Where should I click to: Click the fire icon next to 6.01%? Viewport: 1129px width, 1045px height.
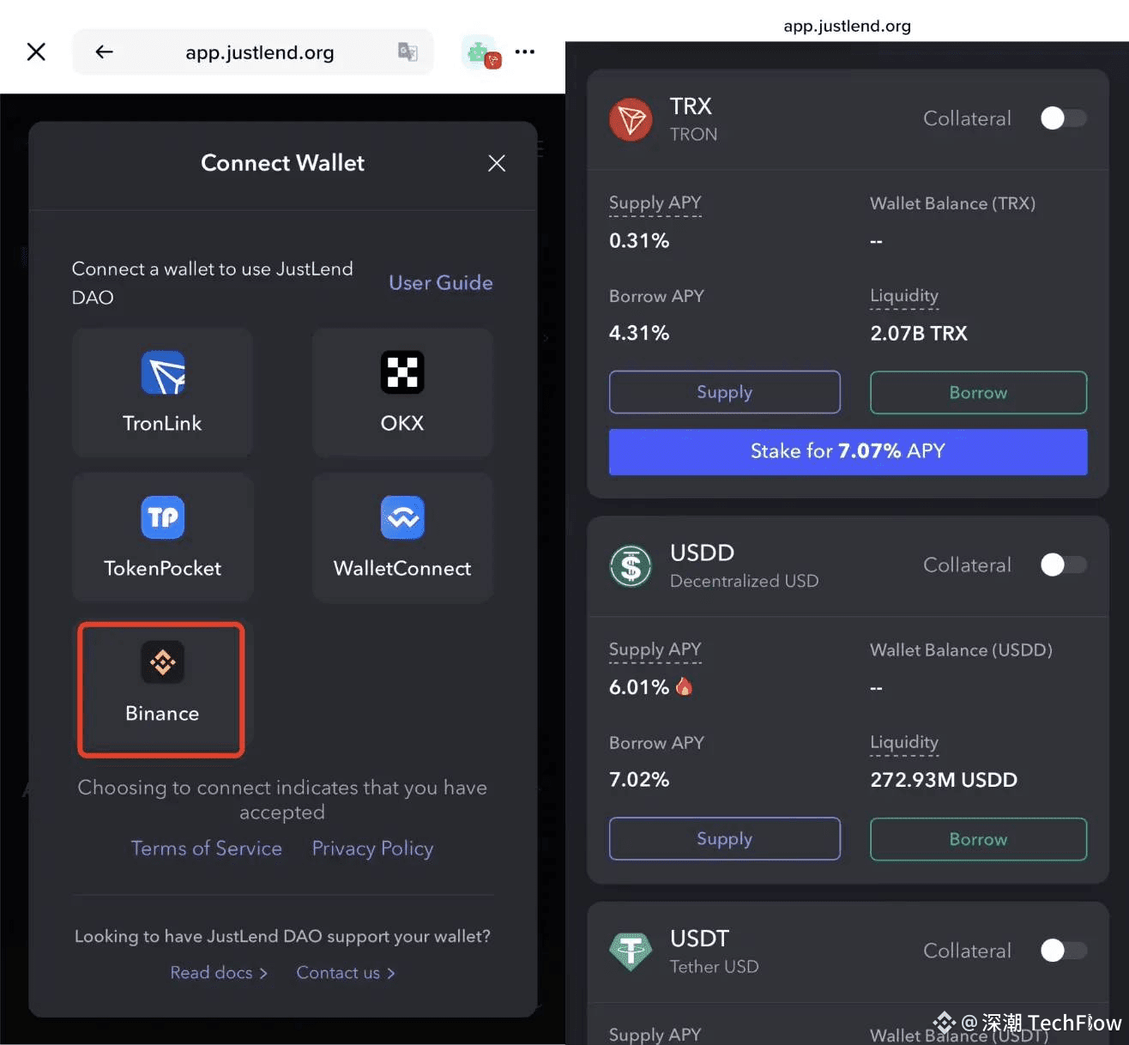pyautogui.click(x=684, y=686)
